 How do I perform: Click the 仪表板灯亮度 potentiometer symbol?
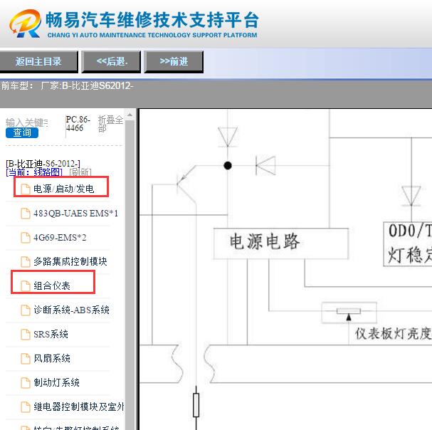click(x=349, y=313)
